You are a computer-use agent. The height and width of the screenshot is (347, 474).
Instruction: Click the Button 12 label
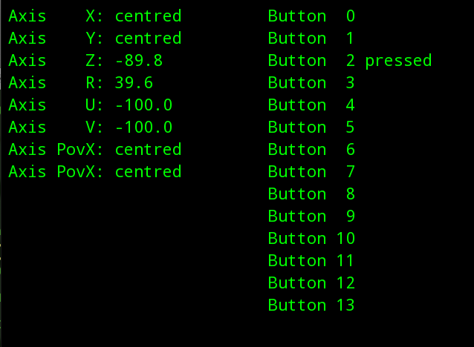pos(311,282)
